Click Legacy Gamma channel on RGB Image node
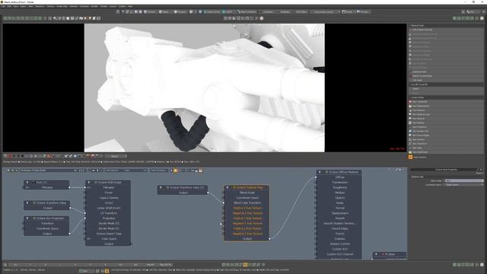This screenshot has height=274, width=487. click(x=108, y=198)
